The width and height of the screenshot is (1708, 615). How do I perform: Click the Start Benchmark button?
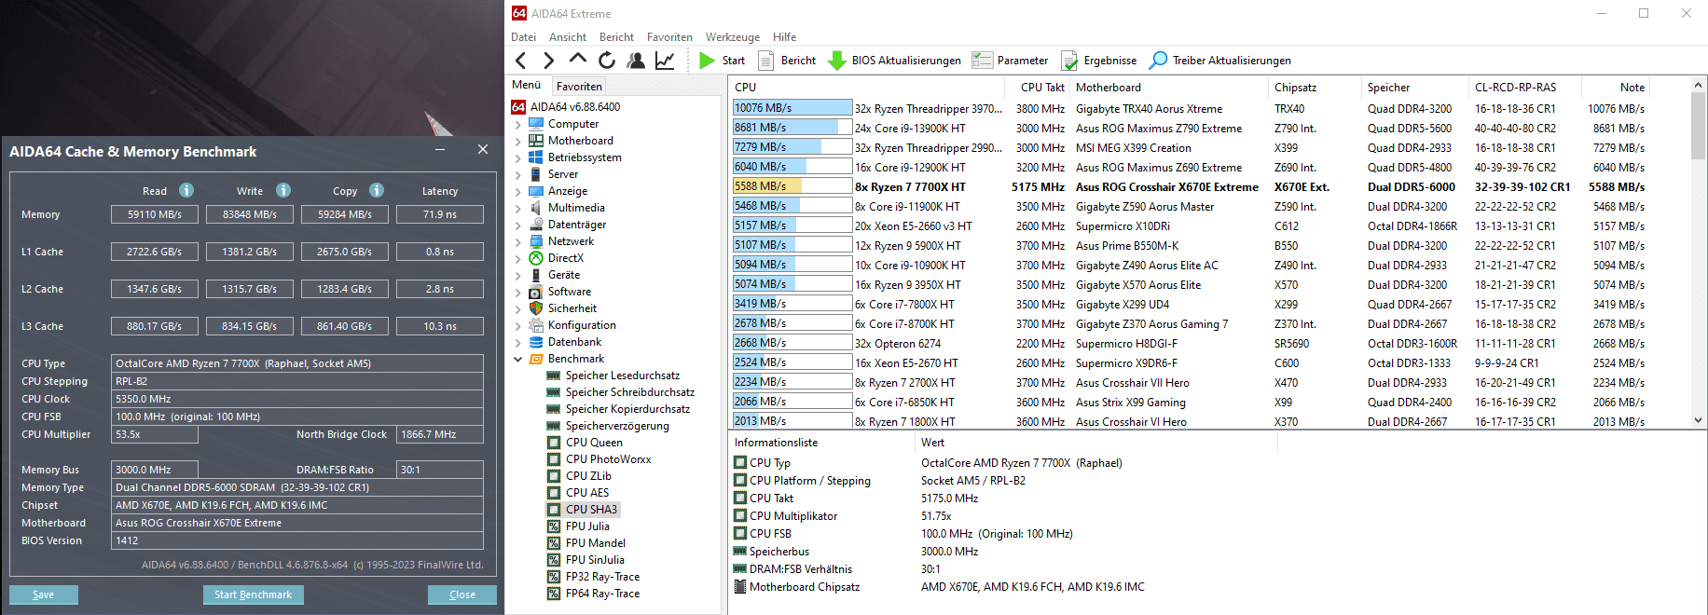[x=253, y=594]
